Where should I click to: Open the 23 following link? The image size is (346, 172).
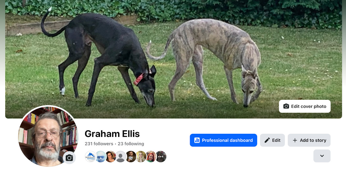[x=131, y=144]
